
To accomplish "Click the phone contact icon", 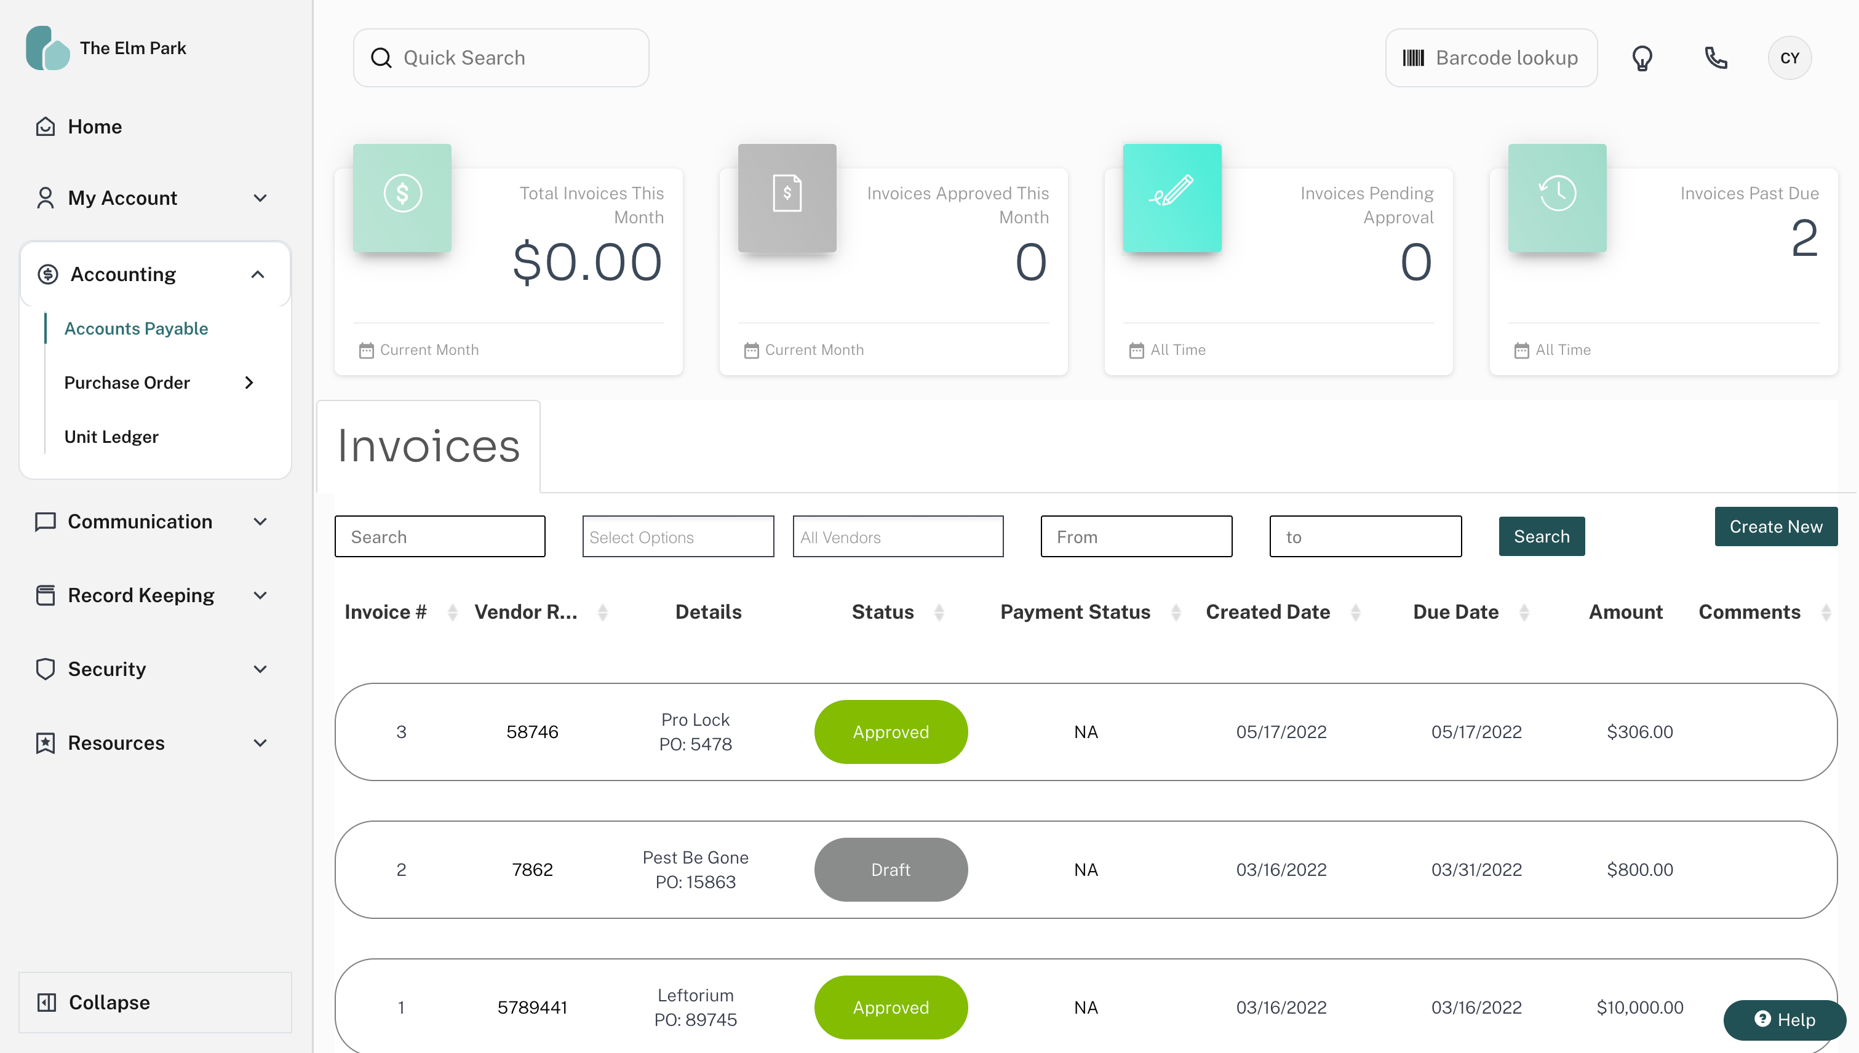I will point(1716,58).
